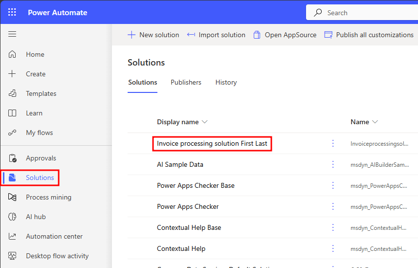Click the Invoiceprocessingsol... name cell
Image resolution: width=418 pixels, height=268 pixels.
[379, 144]
